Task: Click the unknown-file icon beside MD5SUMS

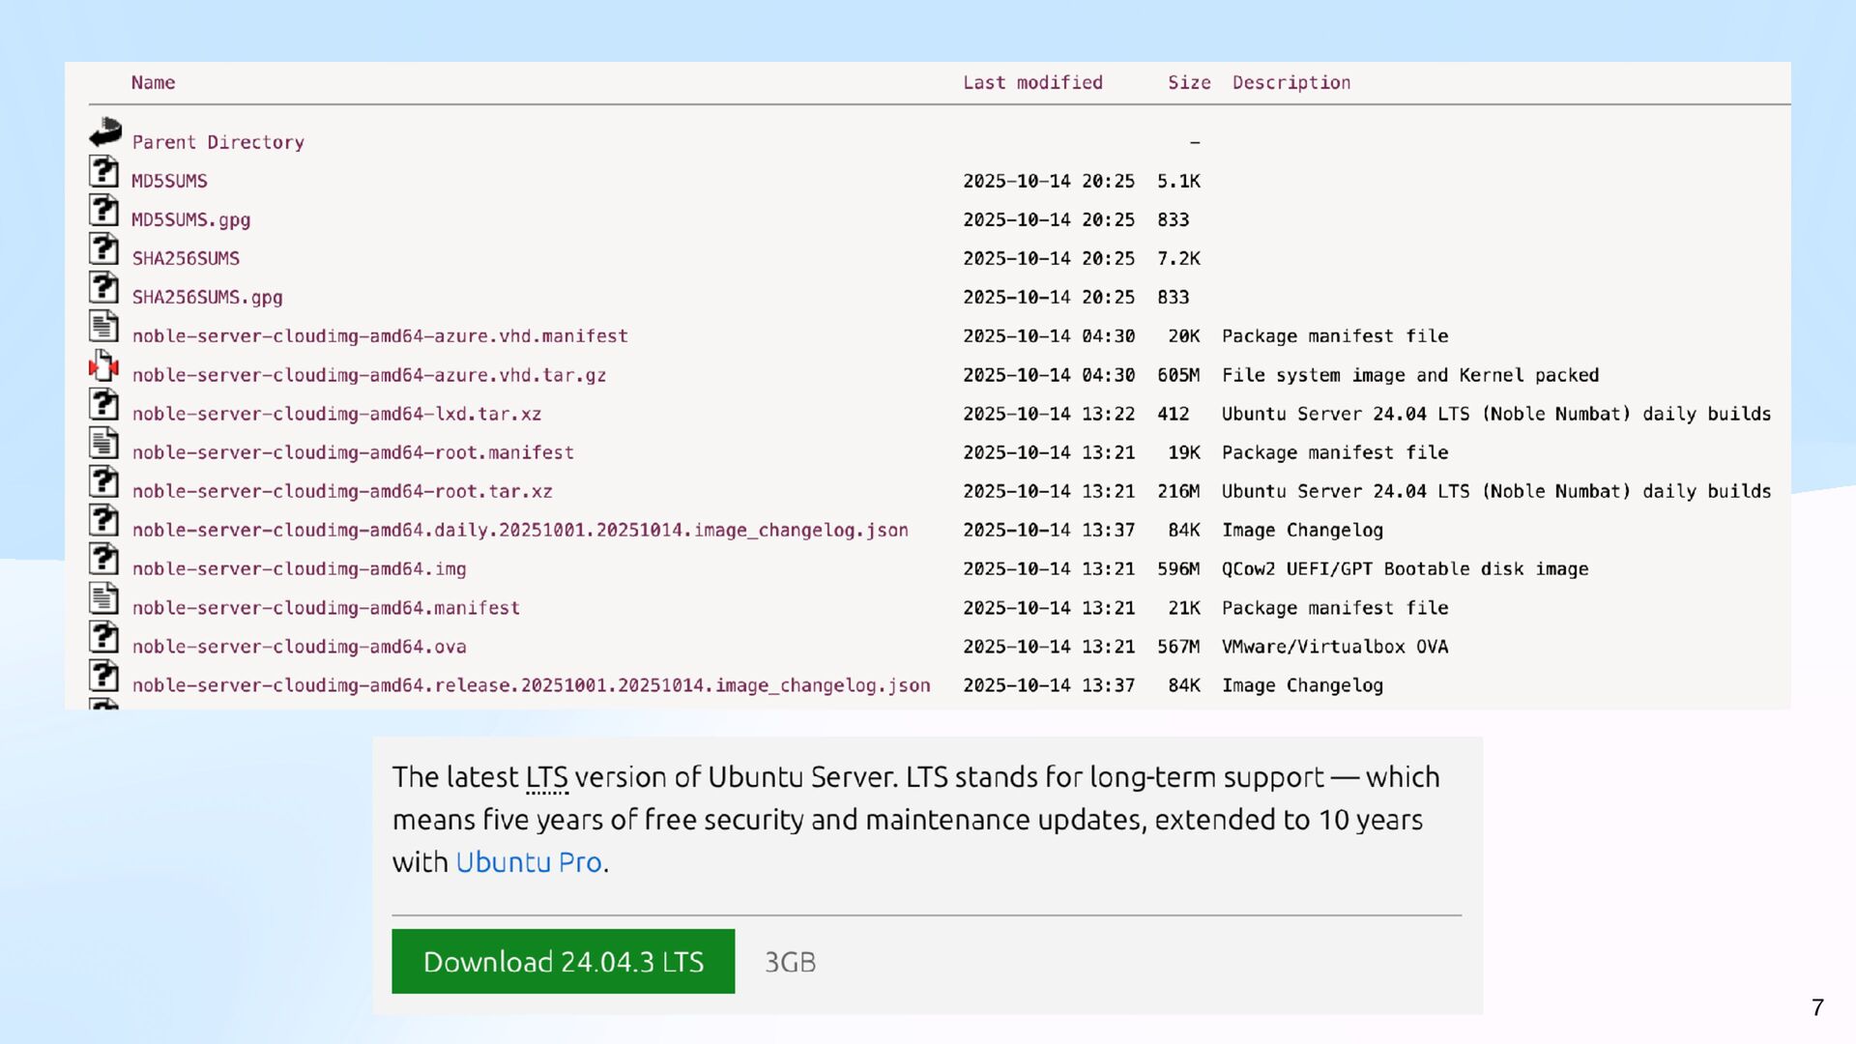Action: point(104,172)
